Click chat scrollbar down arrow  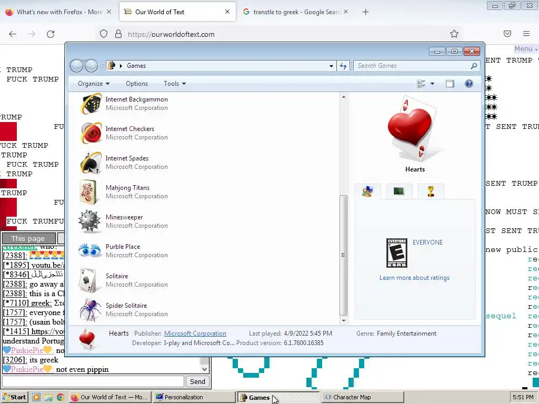(x=205, y=369)
